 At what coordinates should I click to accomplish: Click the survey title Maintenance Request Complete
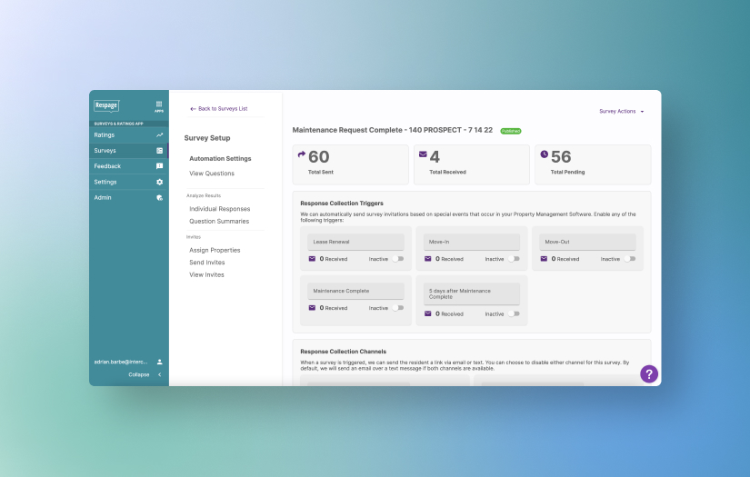pos(392,130)
